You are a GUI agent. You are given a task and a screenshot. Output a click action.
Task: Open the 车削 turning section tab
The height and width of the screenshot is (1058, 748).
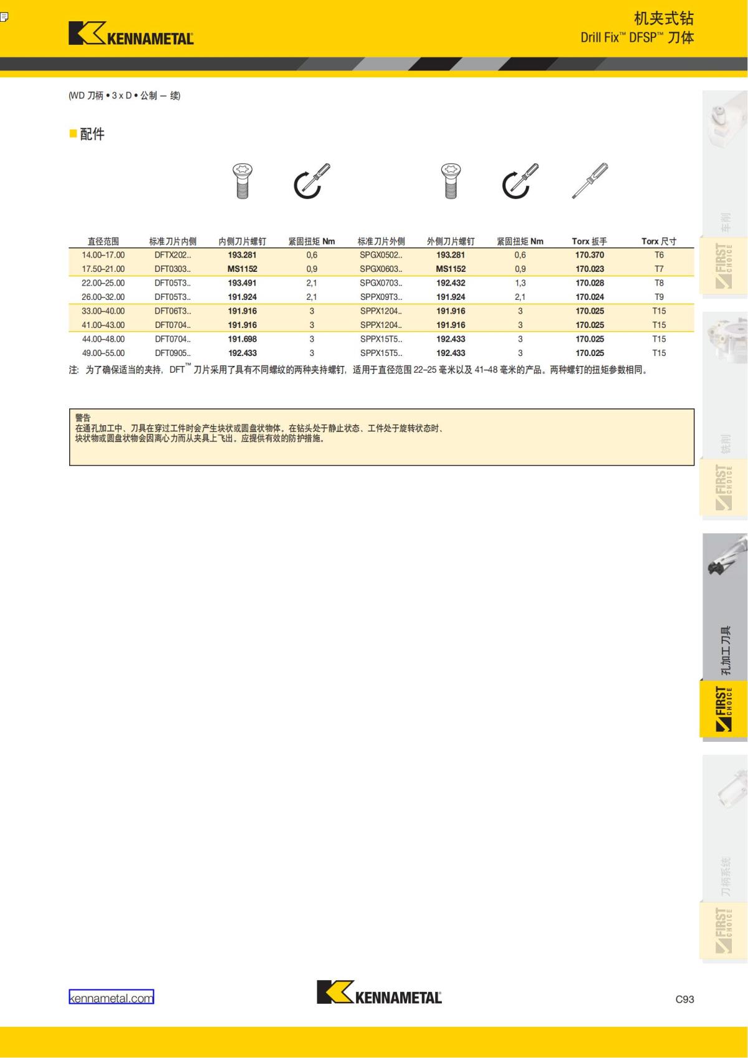click(724, 163)
